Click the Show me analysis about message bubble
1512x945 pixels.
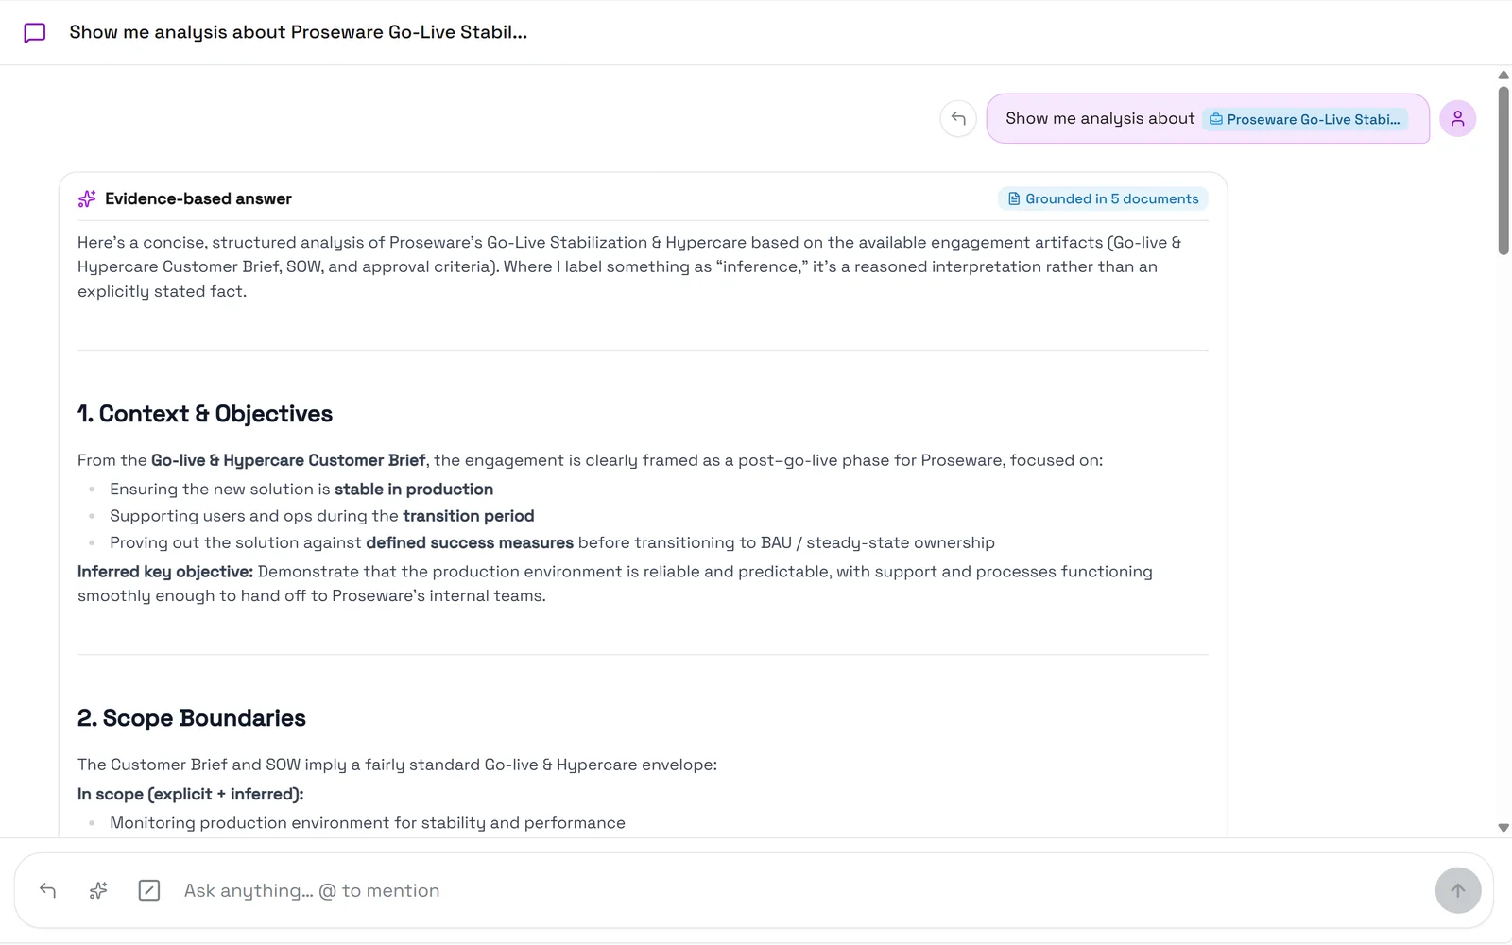[x=1208, y=118]
